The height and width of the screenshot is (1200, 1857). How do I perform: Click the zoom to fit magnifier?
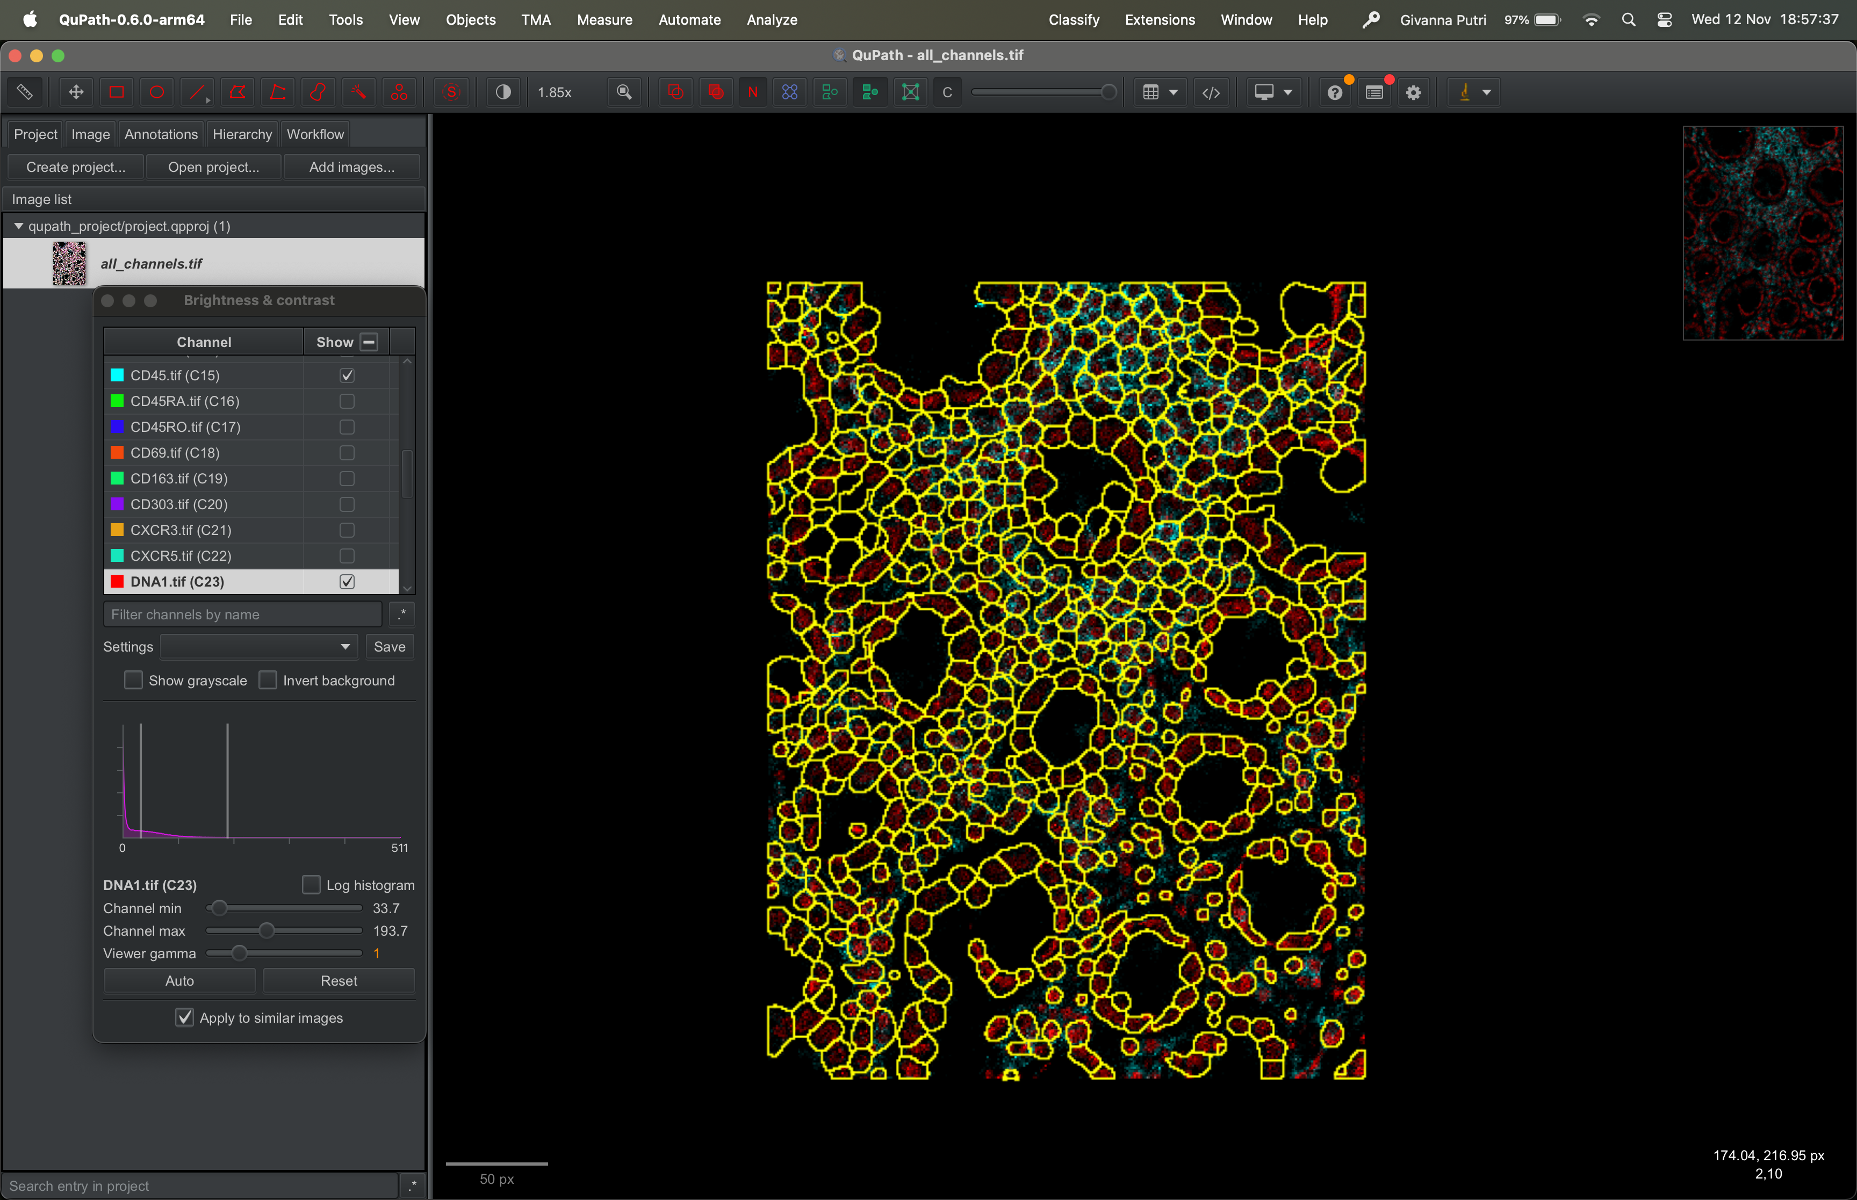(x=623, y=92)
